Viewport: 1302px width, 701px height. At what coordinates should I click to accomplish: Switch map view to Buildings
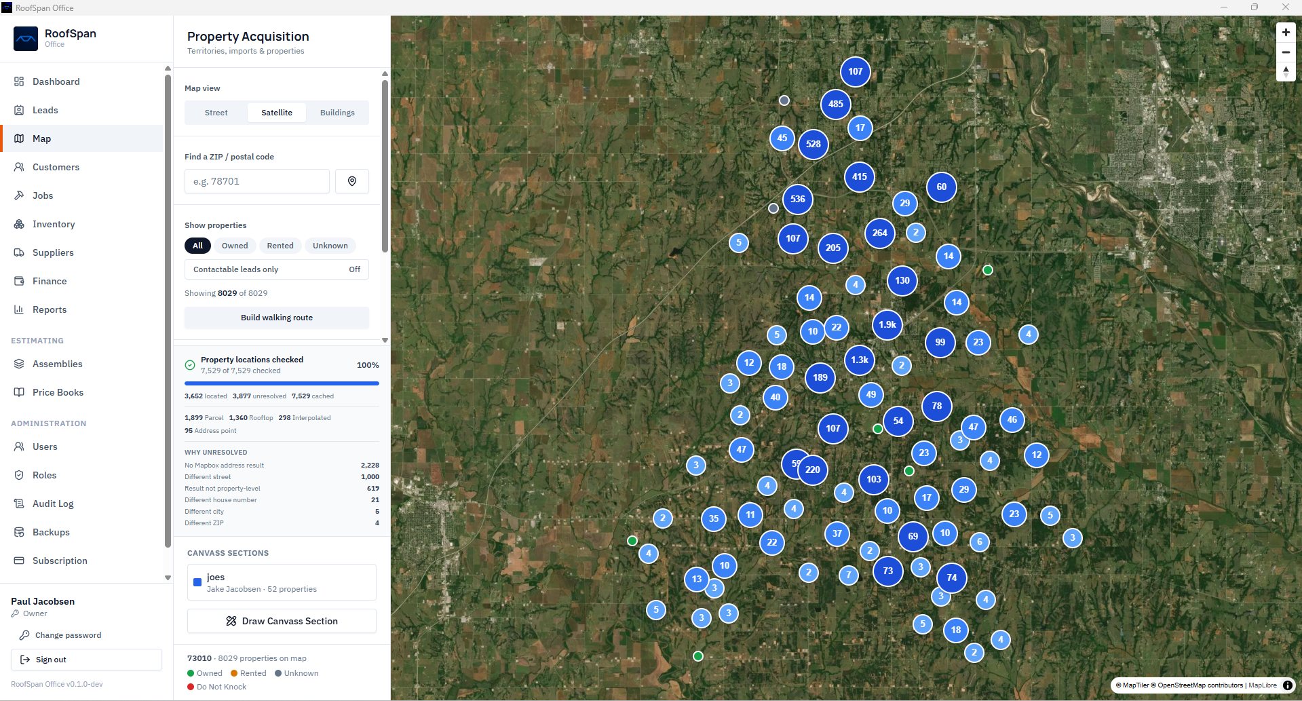(337, 113)
